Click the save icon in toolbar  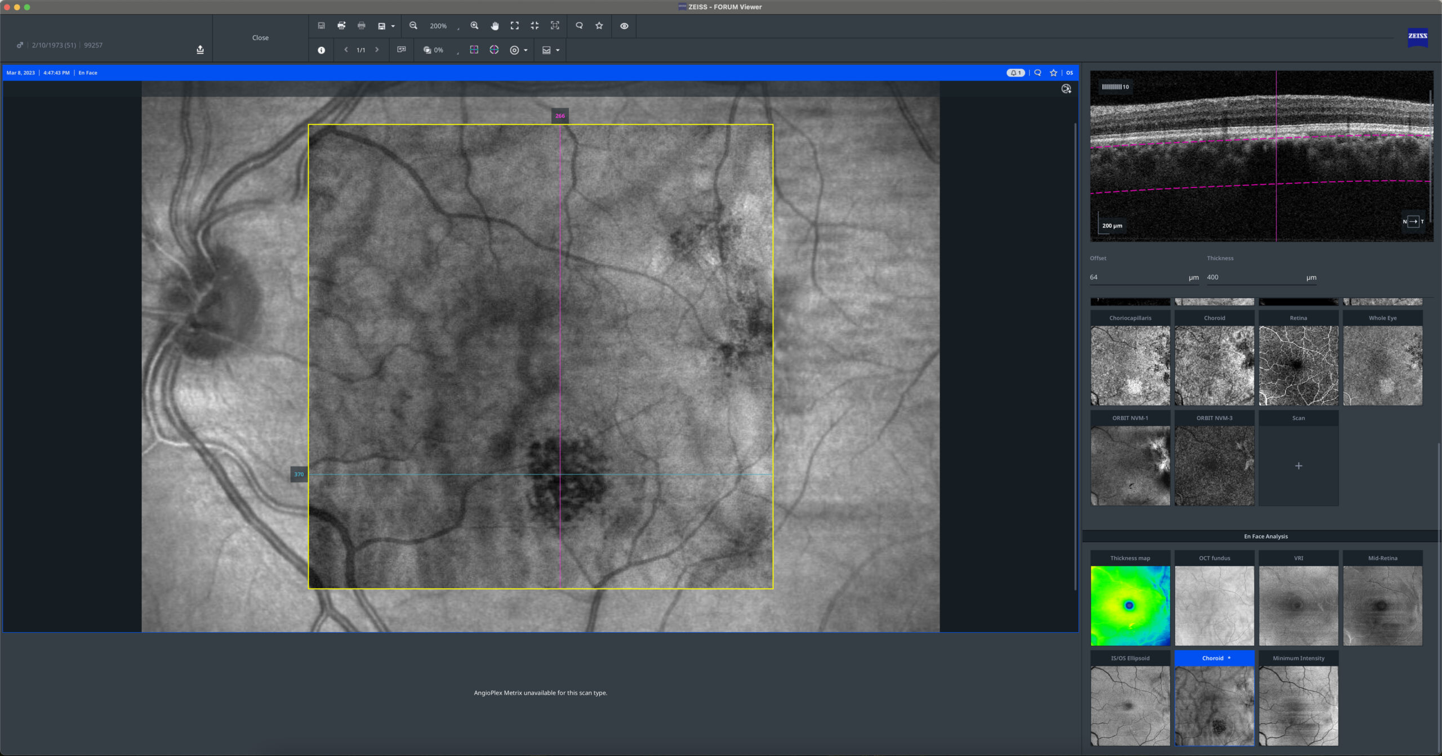coord(321,26)
